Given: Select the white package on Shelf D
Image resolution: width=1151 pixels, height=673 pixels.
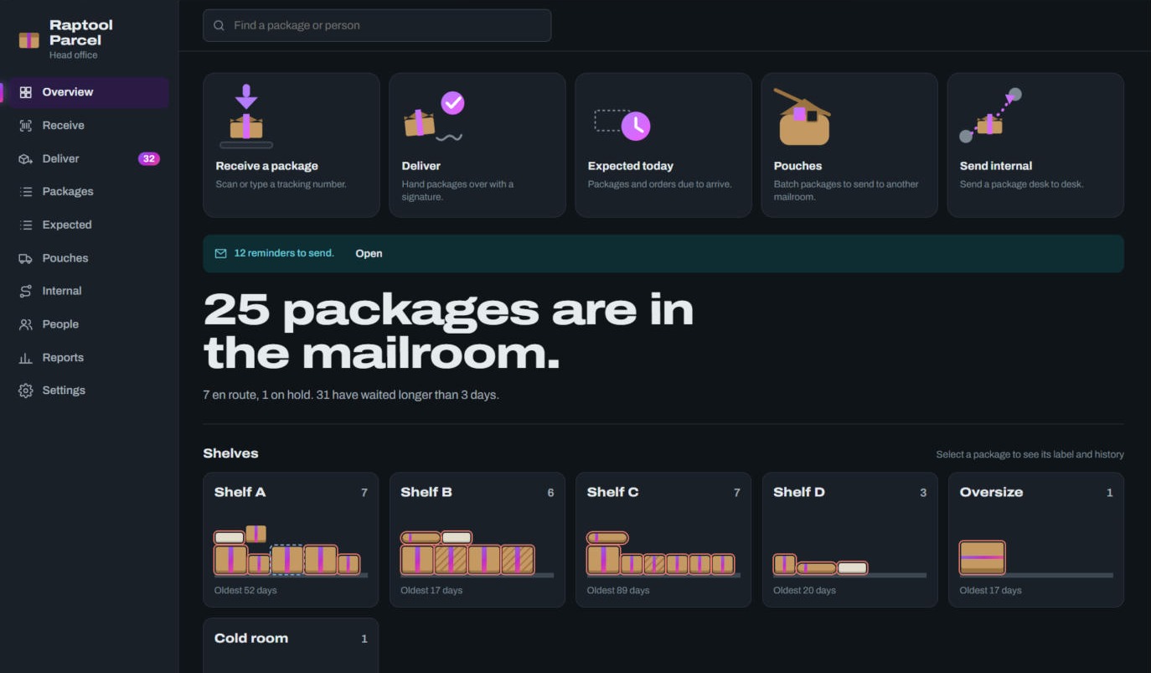Looking at the screenshot, I should [x=853, y=568].
